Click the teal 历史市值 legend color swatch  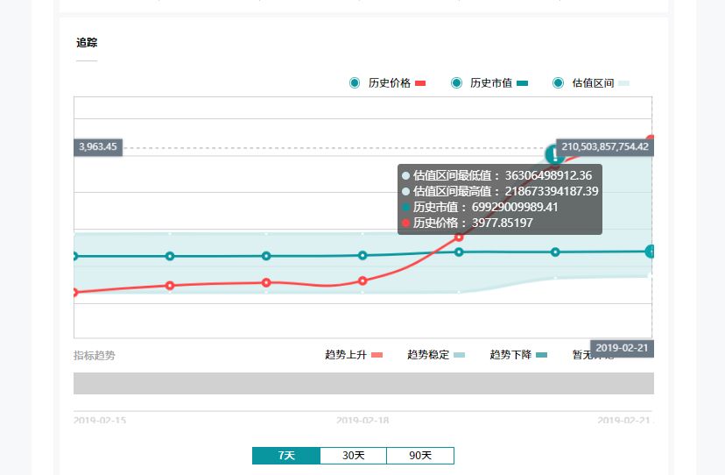522,83
